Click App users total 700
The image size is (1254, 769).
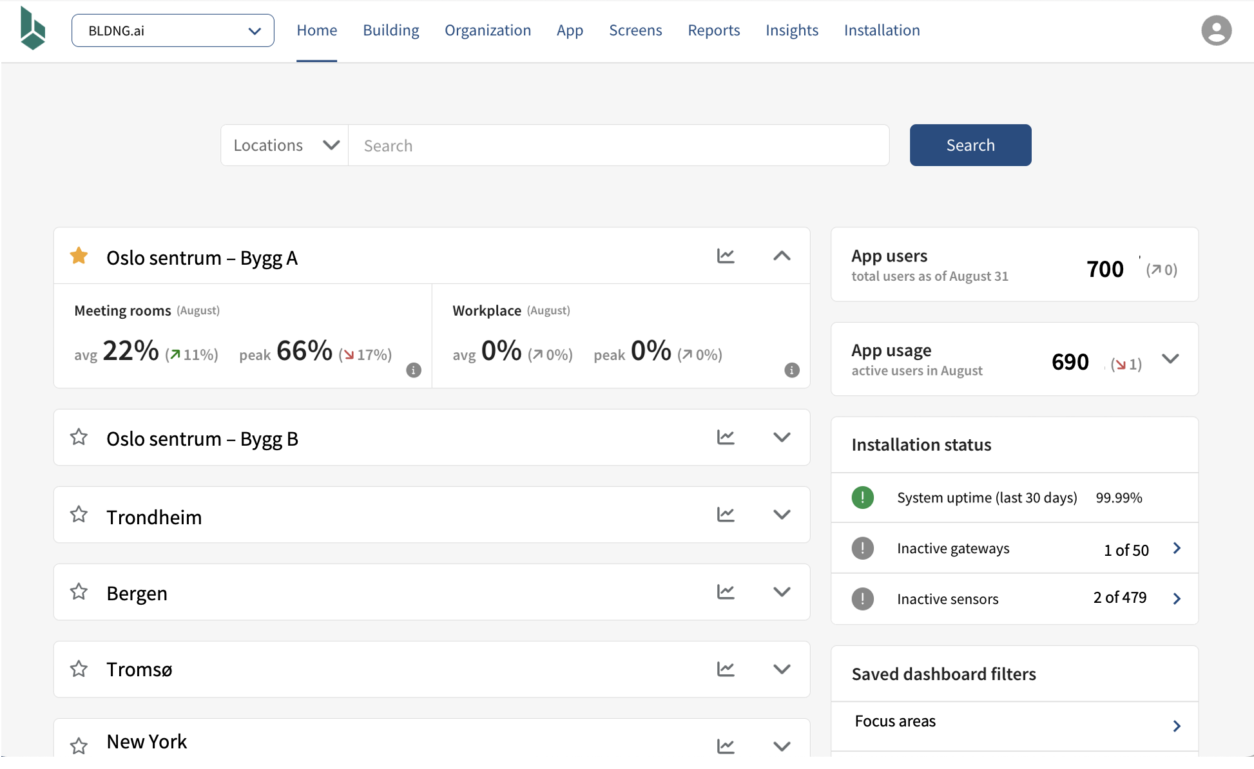click(x=1104, y=269)
